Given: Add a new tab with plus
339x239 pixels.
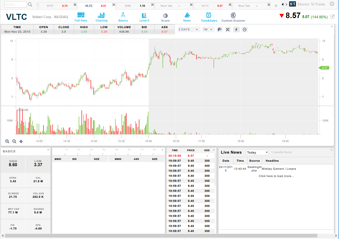Looking at the screenshot, I should (276, 6).
